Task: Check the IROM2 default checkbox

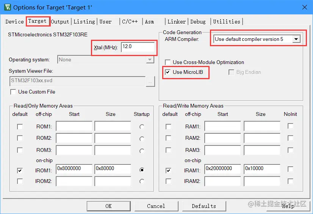Action: click(20, 181)
